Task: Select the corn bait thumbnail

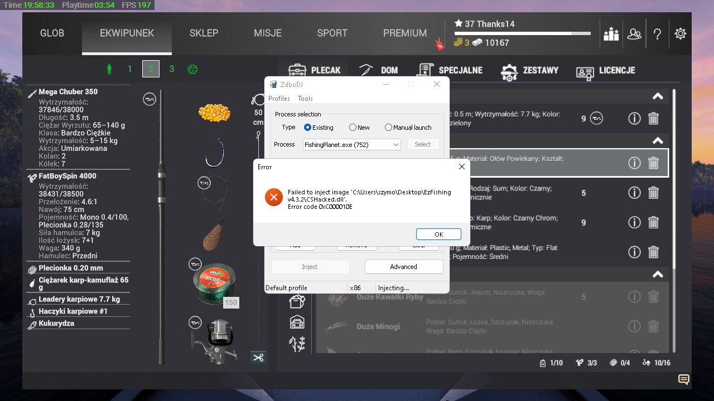Action: [x=214, y=113]
